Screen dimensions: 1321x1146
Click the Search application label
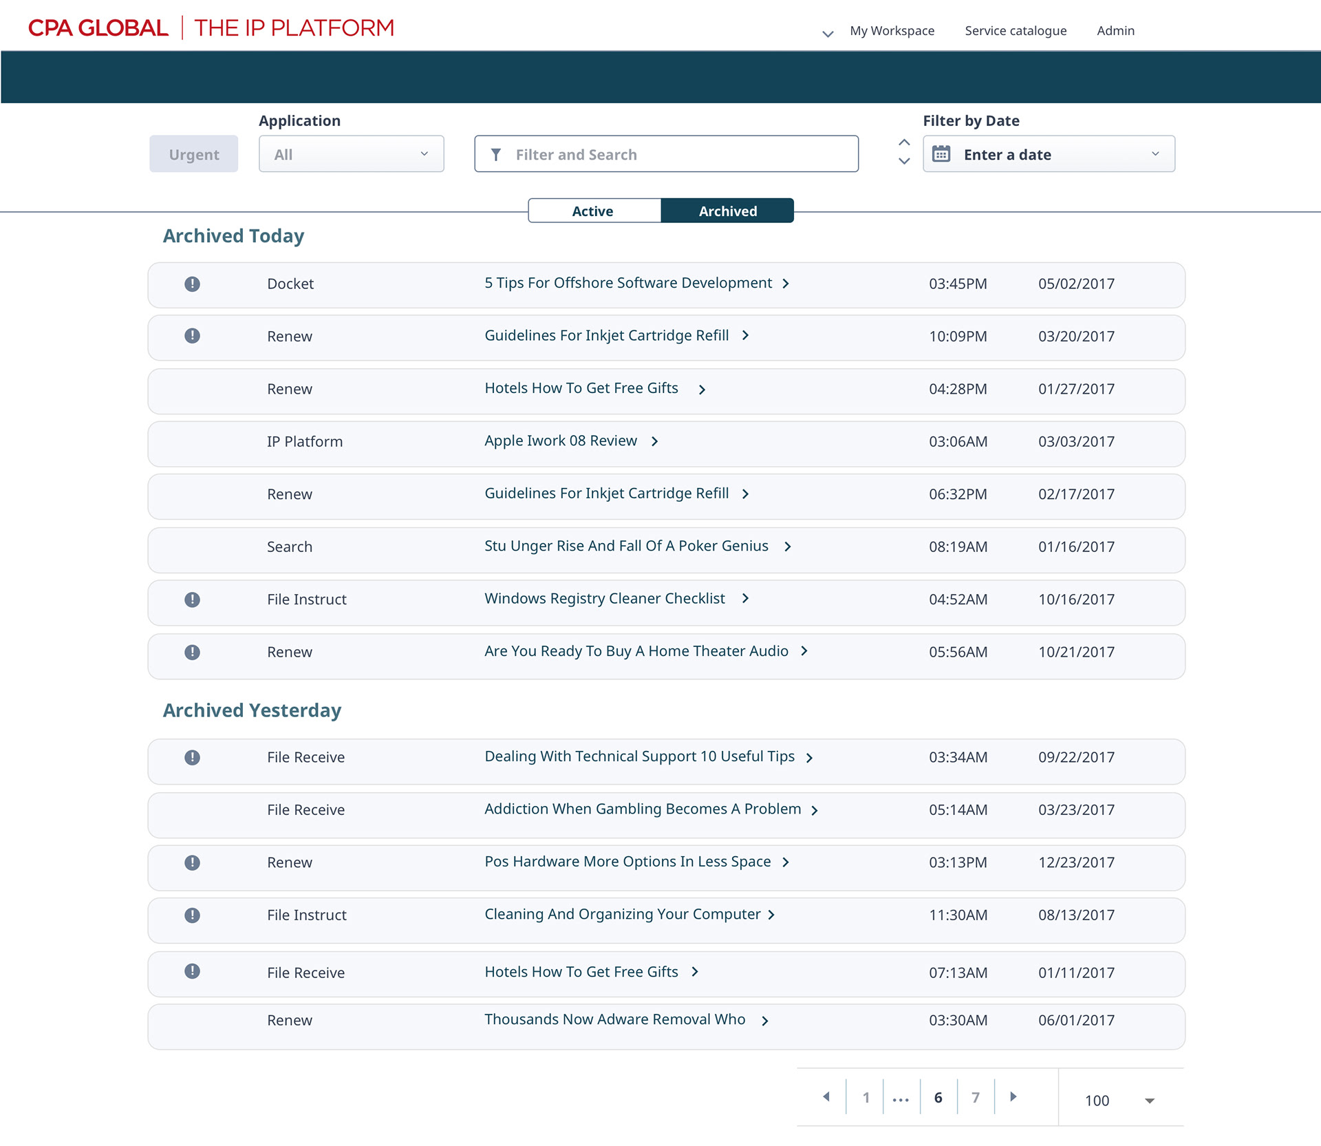pos(290,547)
